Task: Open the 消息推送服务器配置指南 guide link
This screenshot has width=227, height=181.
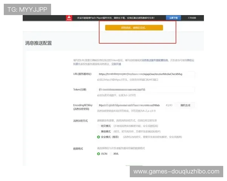Action: tap(155, 60)
